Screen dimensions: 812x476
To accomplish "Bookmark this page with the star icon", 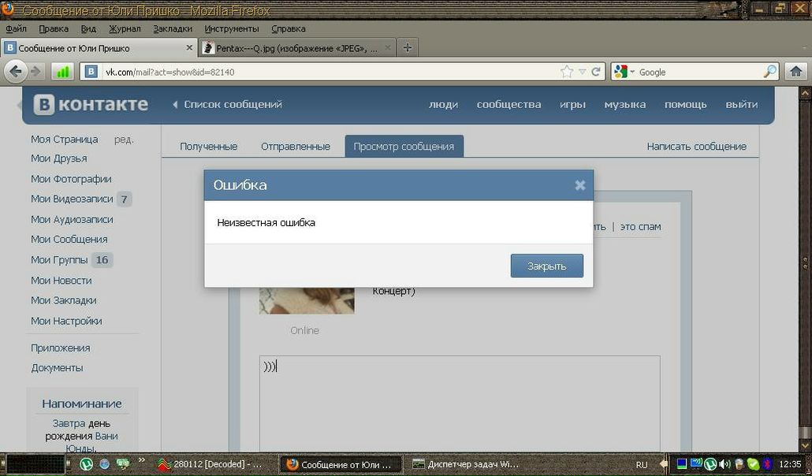I will [567, 72].
